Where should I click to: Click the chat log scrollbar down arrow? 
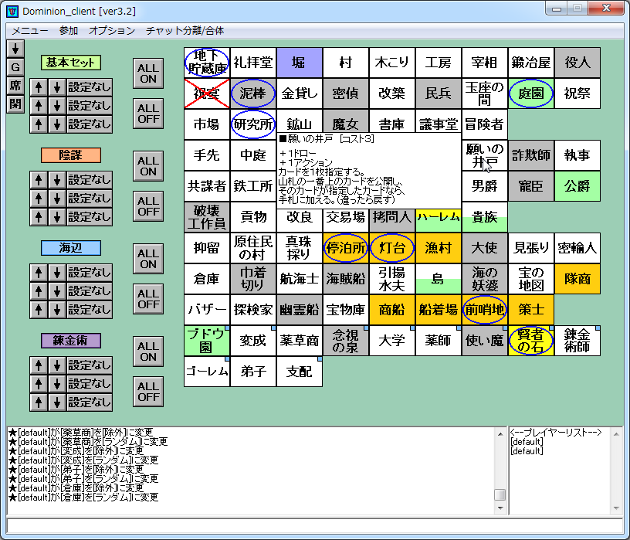(x=500, y=508)
